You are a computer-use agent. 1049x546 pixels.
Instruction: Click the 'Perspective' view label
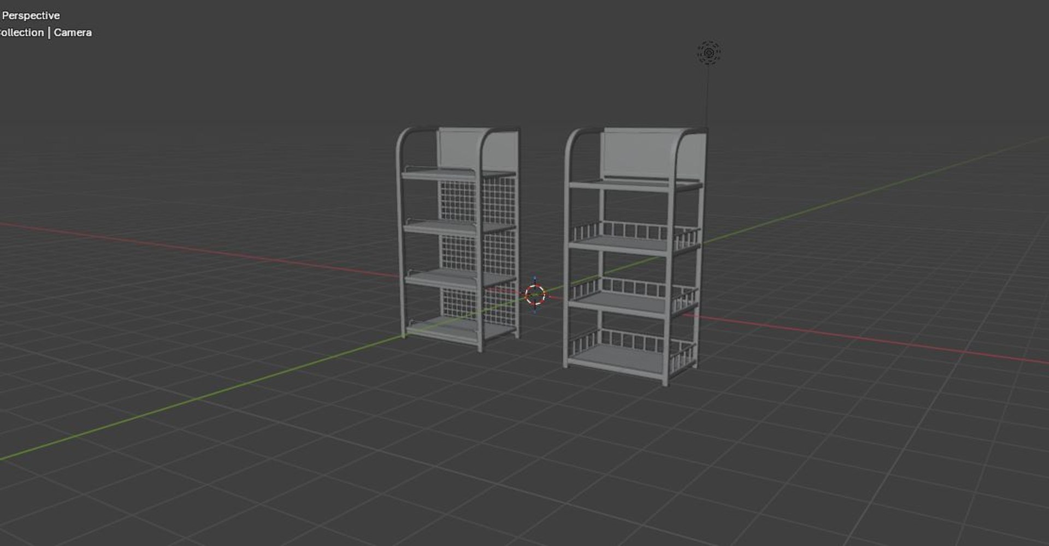[31, 15]
